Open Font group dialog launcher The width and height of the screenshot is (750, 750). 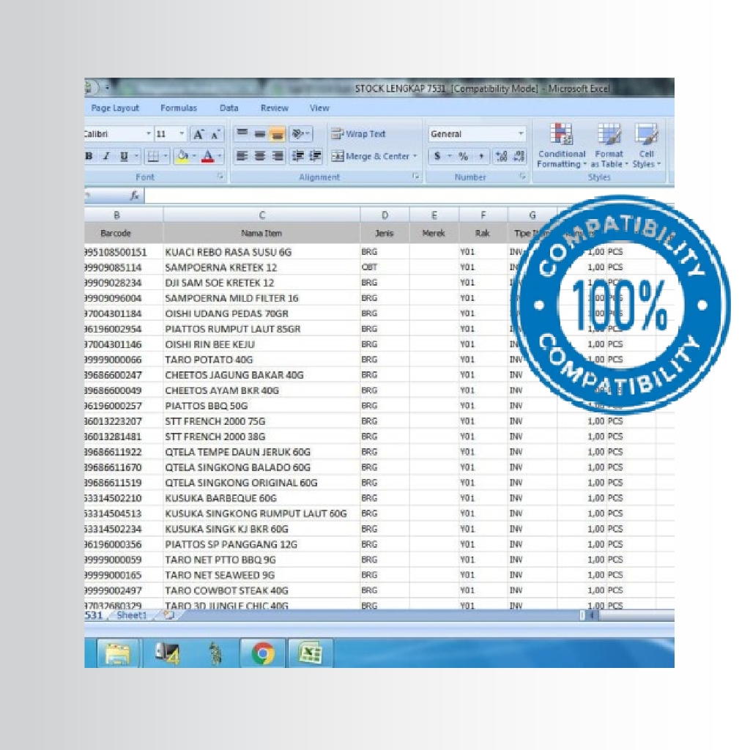(220, 177)
